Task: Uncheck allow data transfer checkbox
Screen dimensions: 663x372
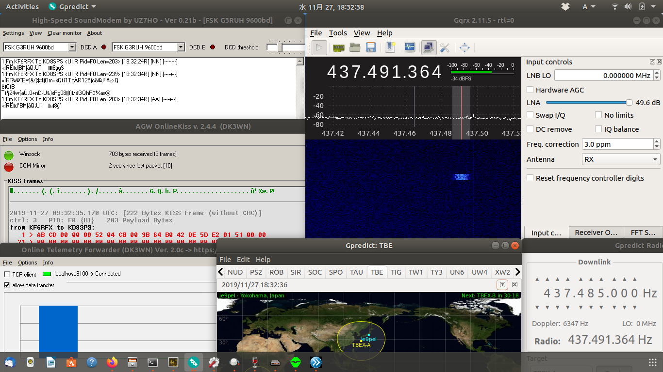Action: tap(7, 285)
